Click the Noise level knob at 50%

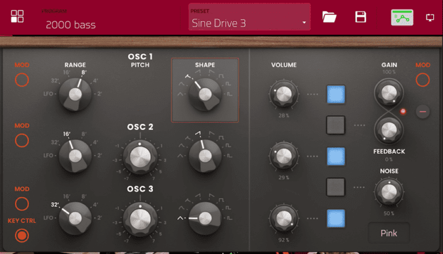(x=389, y=193)
